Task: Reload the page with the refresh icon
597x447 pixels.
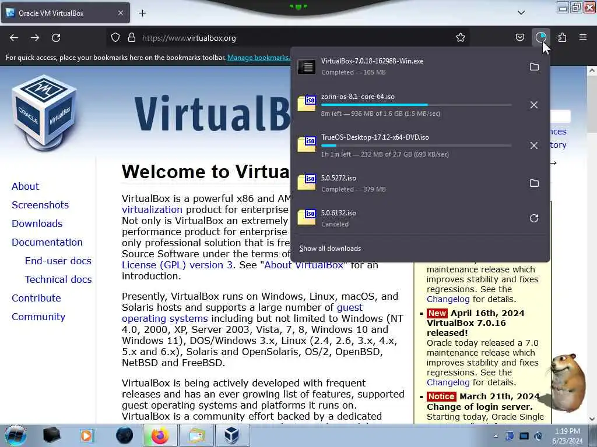Action: pyautogui.click(x=56, y=38)
